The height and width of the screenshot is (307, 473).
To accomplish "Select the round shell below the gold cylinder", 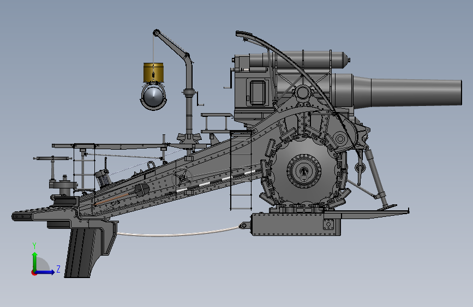I will [x=153, y=97].
